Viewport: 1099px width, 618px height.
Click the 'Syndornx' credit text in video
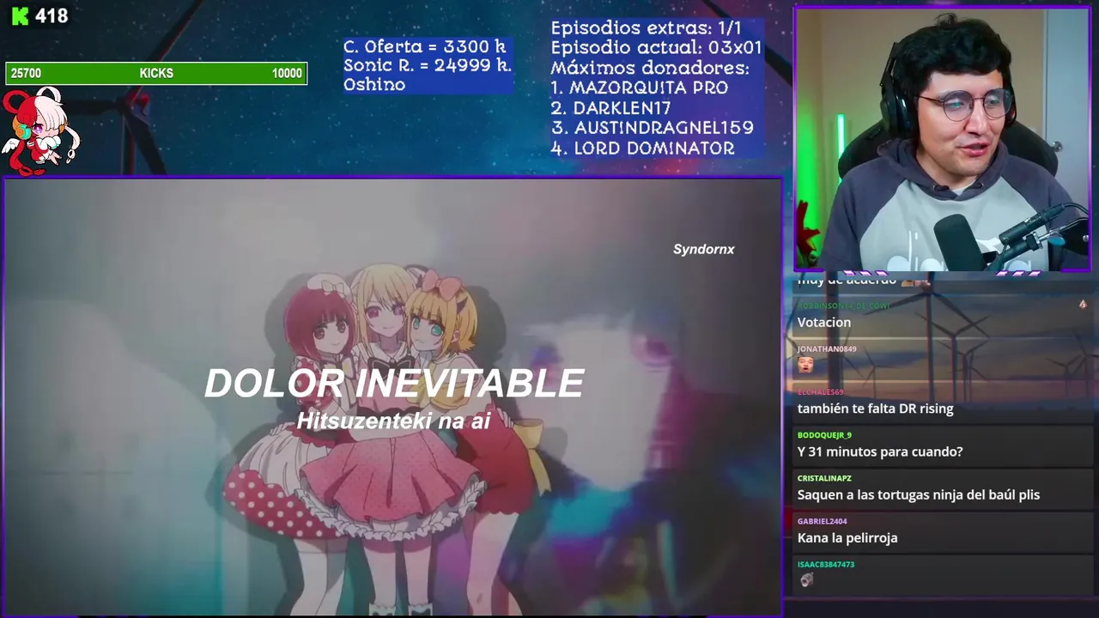(x=704, y=249)
